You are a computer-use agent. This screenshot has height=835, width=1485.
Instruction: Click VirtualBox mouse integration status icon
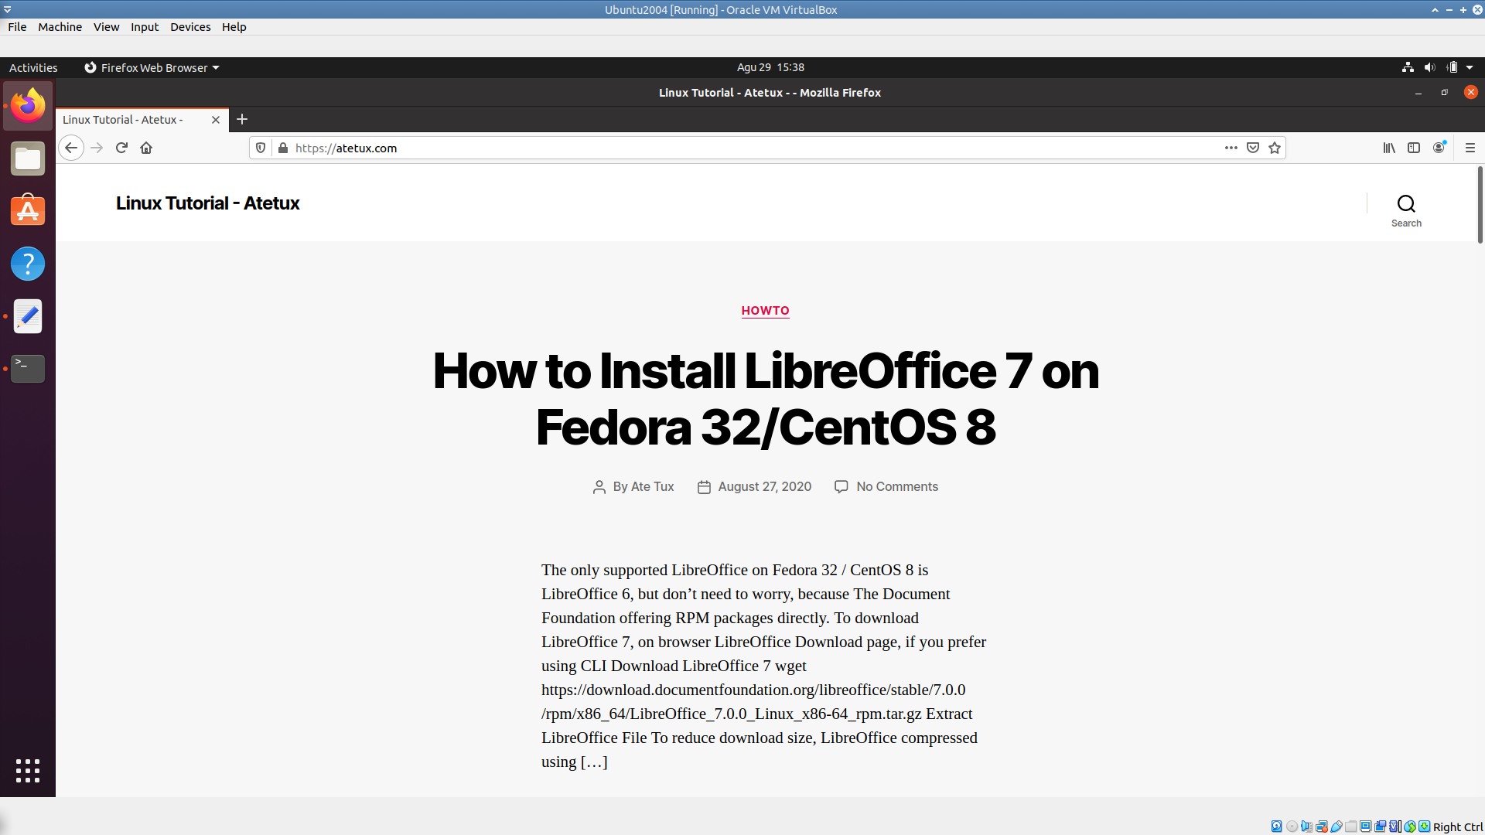tap(1410, 826)
